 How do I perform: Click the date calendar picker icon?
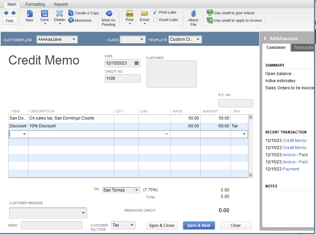(137, 63)
